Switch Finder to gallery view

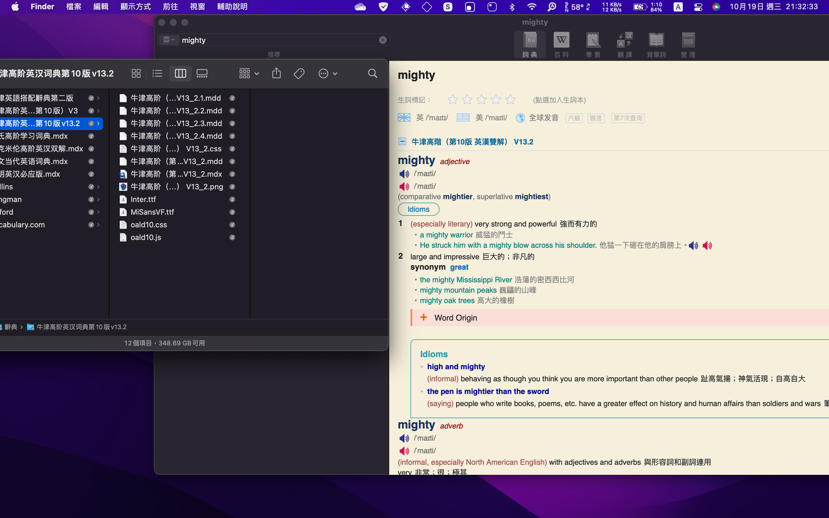click(202, 73)
